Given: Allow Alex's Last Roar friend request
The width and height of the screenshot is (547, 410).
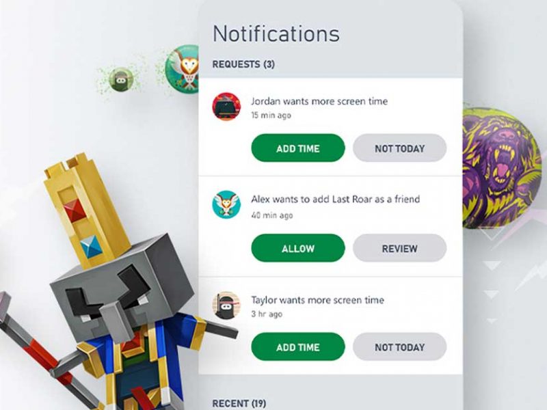Looking at the screenshot, I should click(x=298, y=248).
